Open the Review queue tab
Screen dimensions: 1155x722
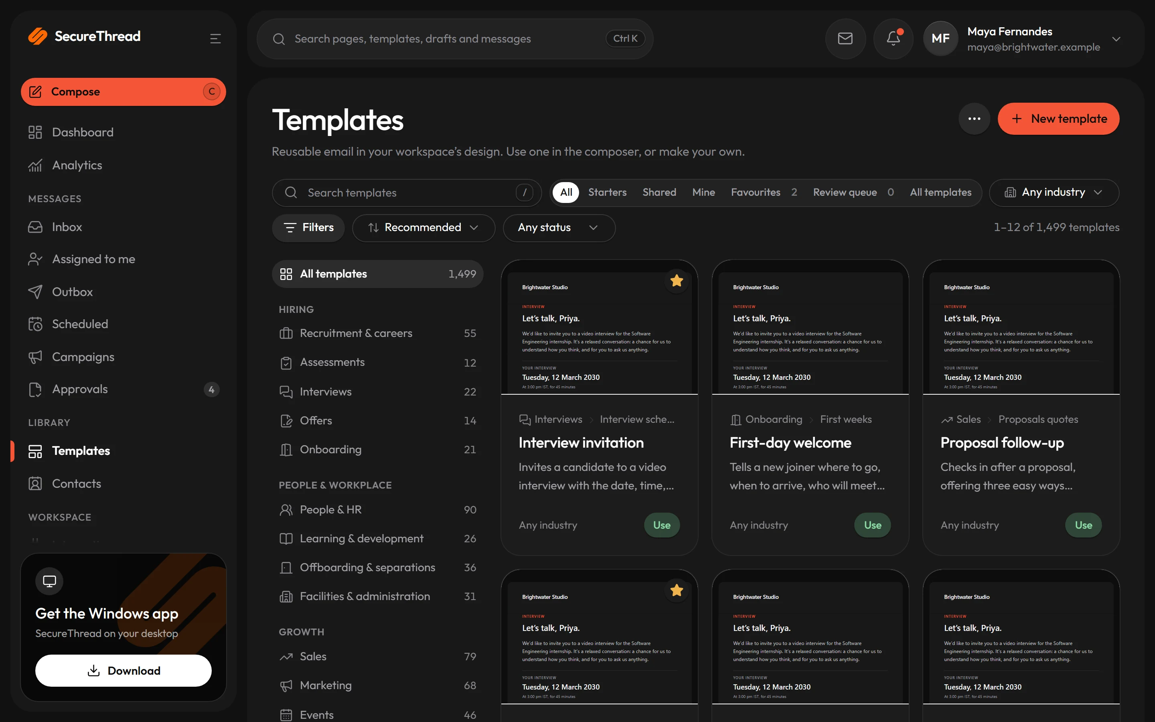tap(853, 193)
